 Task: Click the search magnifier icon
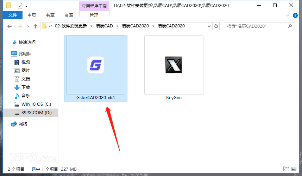coord(290,26)
